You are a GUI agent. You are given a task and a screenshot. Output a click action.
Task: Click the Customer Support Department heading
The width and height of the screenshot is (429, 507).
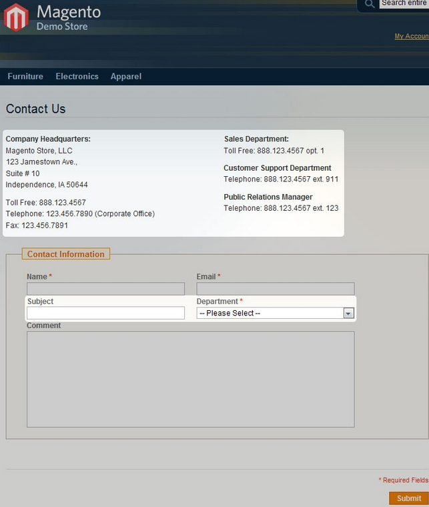(x=278, y=168)
